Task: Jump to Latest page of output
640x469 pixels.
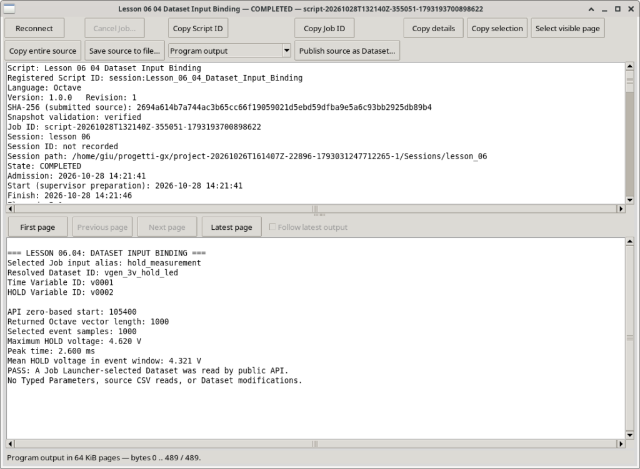Action: tap(231, 227)
